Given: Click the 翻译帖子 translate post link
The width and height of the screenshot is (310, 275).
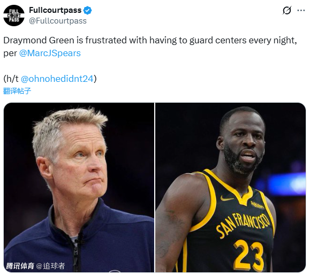Looking at the screenshot, I should point(17,91).
